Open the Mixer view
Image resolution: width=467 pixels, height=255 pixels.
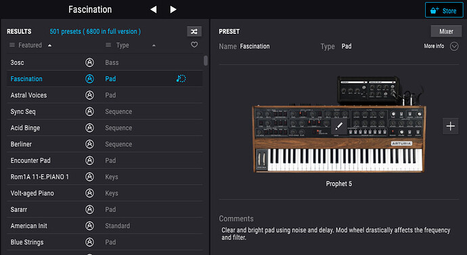click(x=446, y=31)
